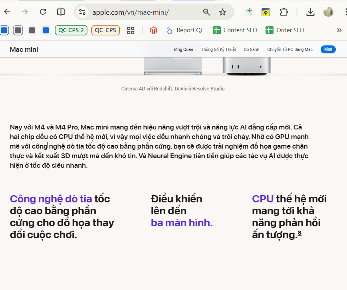Image resolution: width=347 pixels, height=290 pixels.
Task: Bookmark this page with the star icon
Action: click(x=222, y=12)
